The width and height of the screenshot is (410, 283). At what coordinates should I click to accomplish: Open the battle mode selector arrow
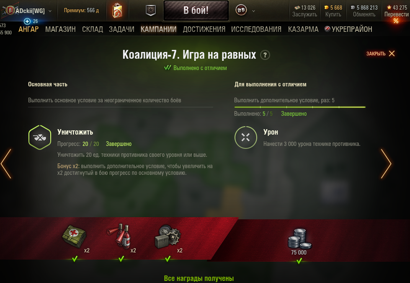tap(253, 11)
